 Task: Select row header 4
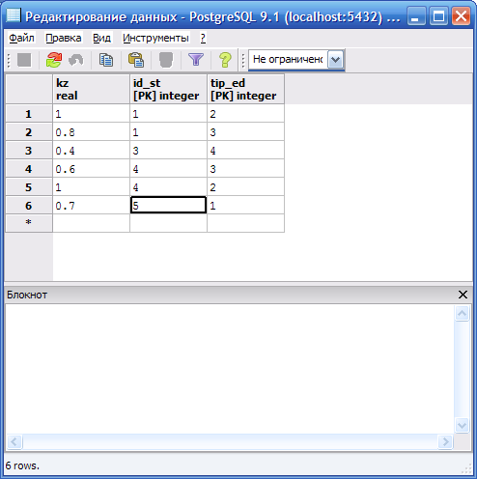click(29, 169)
